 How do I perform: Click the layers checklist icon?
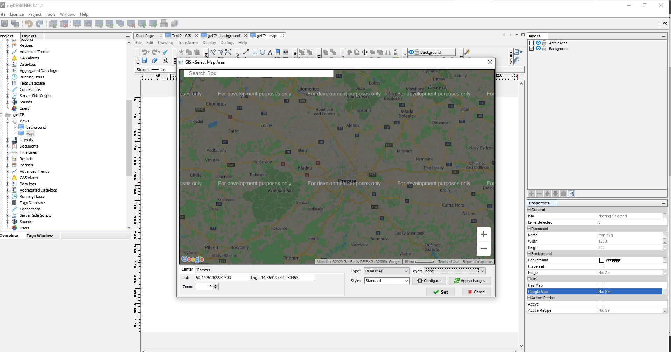coord(572,194)
